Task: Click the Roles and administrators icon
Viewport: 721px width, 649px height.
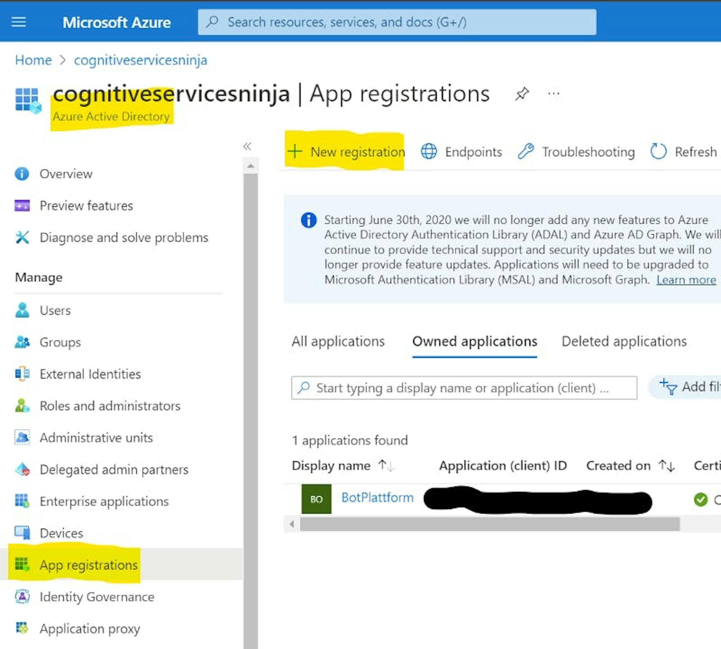Action: click(x=22, y=406)
